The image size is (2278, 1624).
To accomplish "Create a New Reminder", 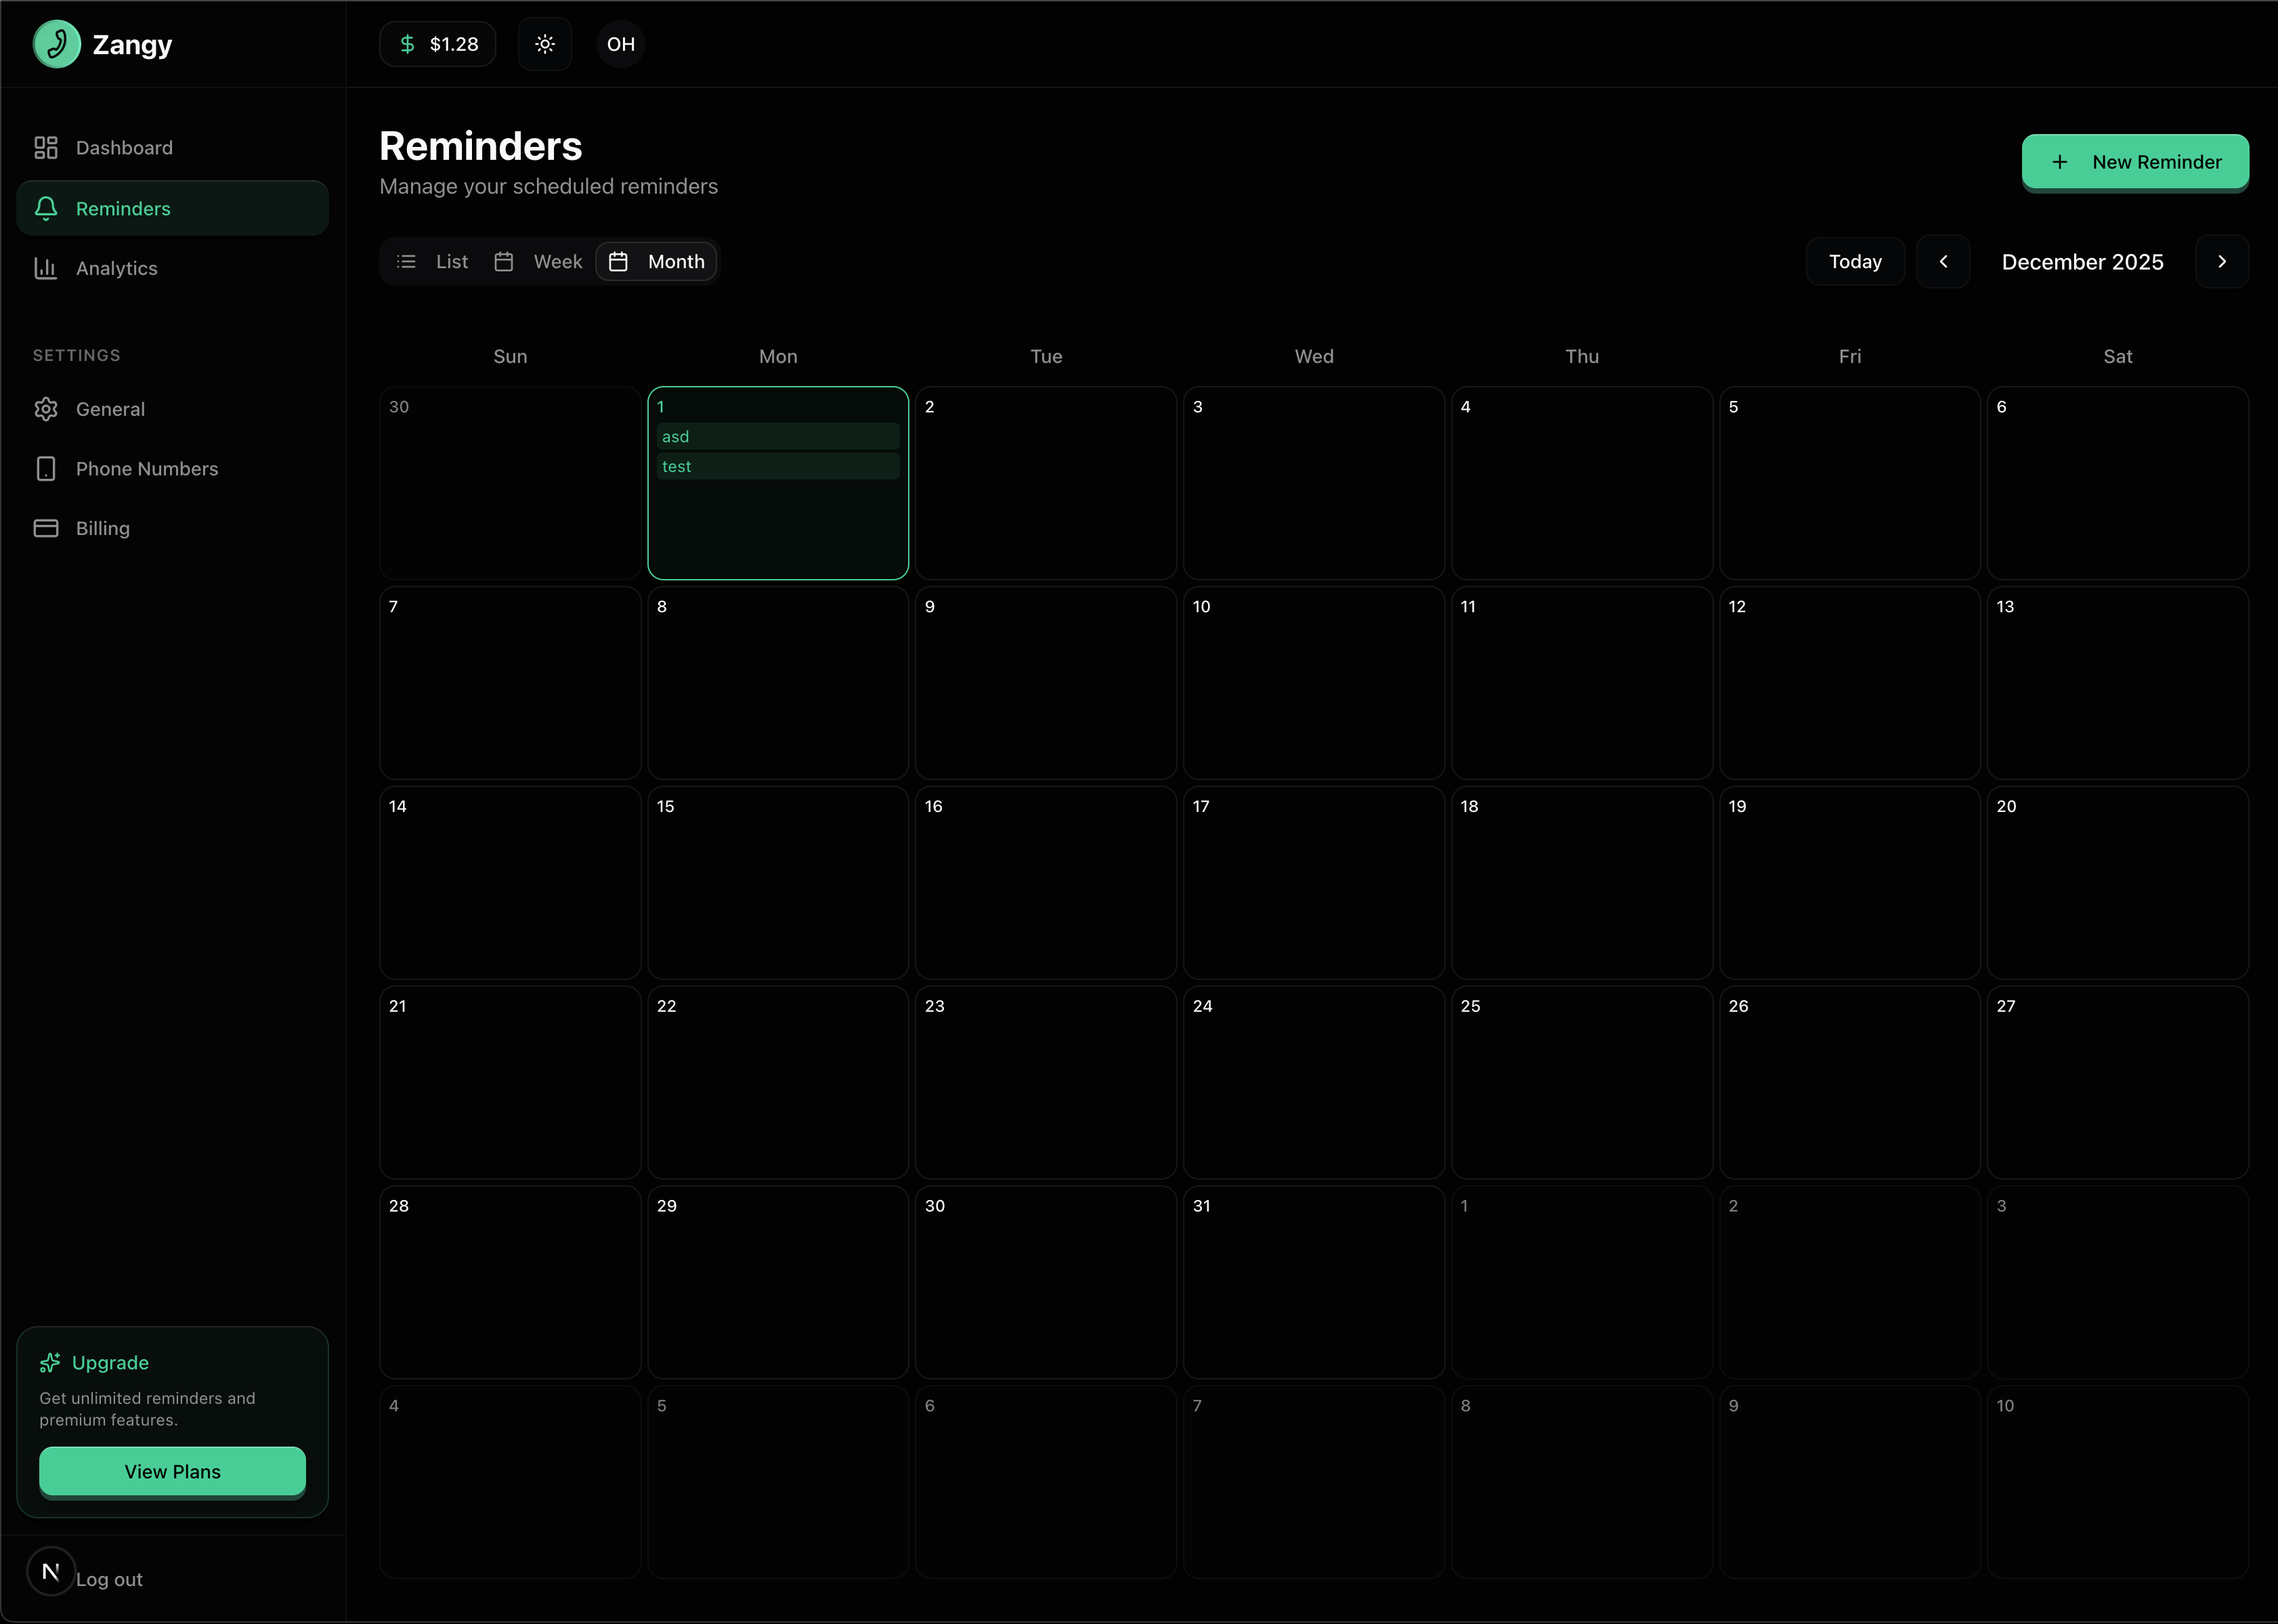I will pyautogui.click(x=2135, y=162).
